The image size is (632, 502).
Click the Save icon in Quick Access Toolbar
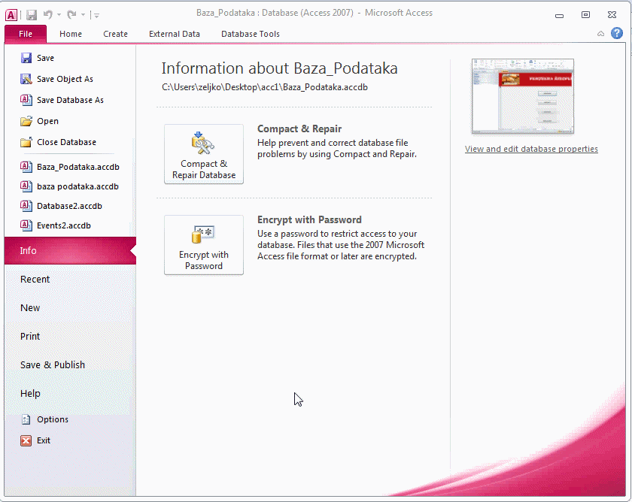click(x=32, y=15)
